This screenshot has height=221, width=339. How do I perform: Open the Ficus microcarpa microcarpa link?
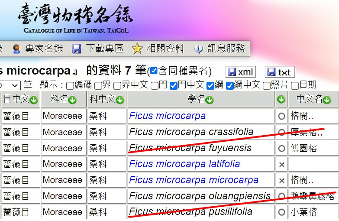(x=194, y=180)
